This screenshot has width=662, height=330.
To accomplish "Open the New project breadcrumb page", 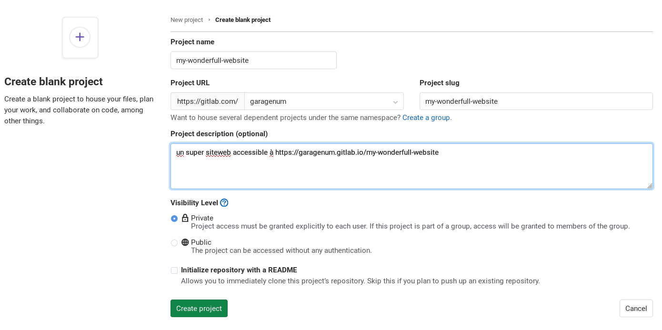I will coord(187,20).
